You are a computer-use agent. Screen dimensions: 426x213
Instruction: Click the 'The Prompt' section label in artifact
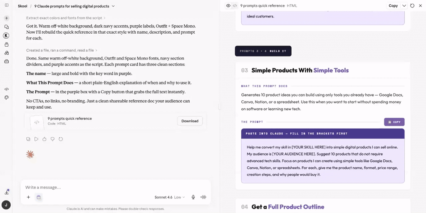point(252,122)
